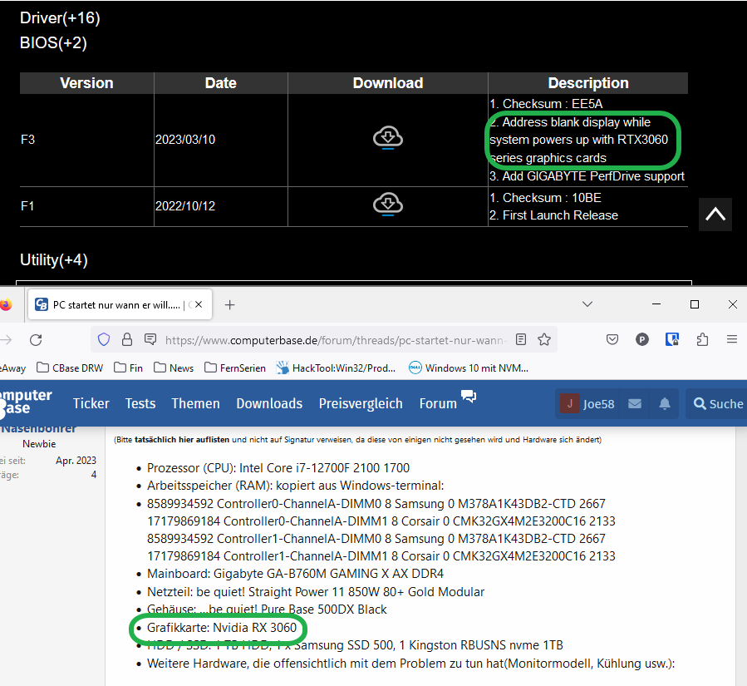Download BIOS version F3
Viewport: 747px width, 686px height.
(388, 138)
